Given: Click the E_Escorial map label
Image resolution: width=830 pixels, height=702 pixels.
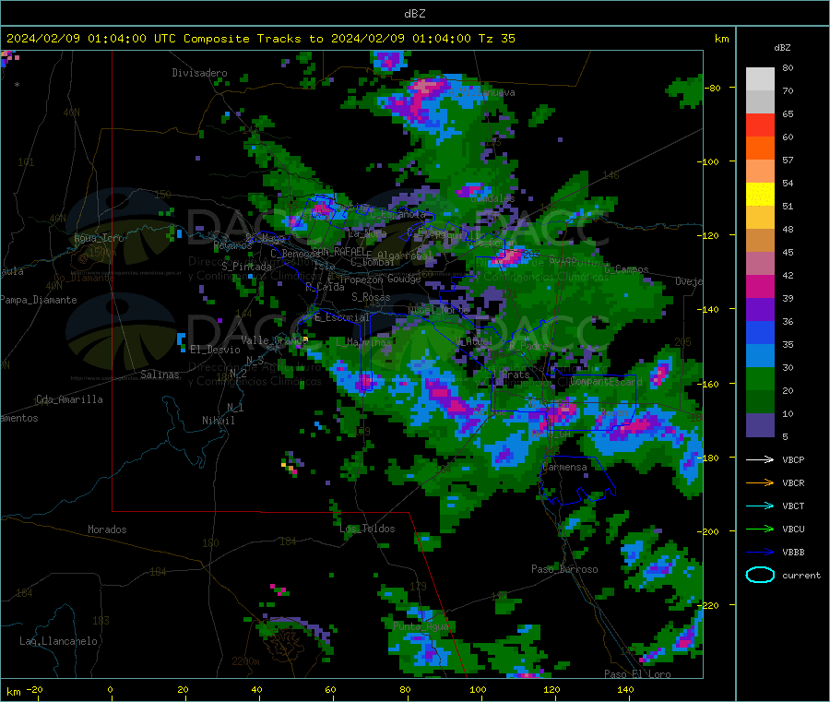Looking at the screenshot, I should point(342,317).
